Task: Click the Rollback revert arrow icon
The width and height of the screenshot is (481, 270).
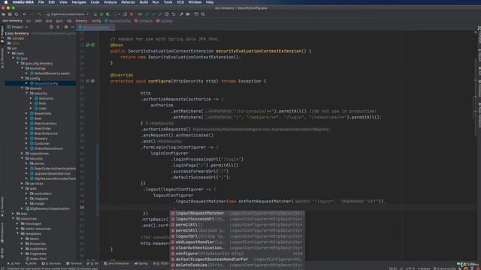Action: tap(174, 14)
